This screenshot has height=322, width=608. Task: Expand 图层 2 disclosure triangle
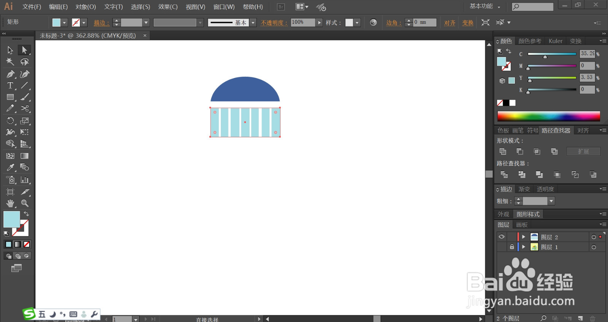(524, 237)
